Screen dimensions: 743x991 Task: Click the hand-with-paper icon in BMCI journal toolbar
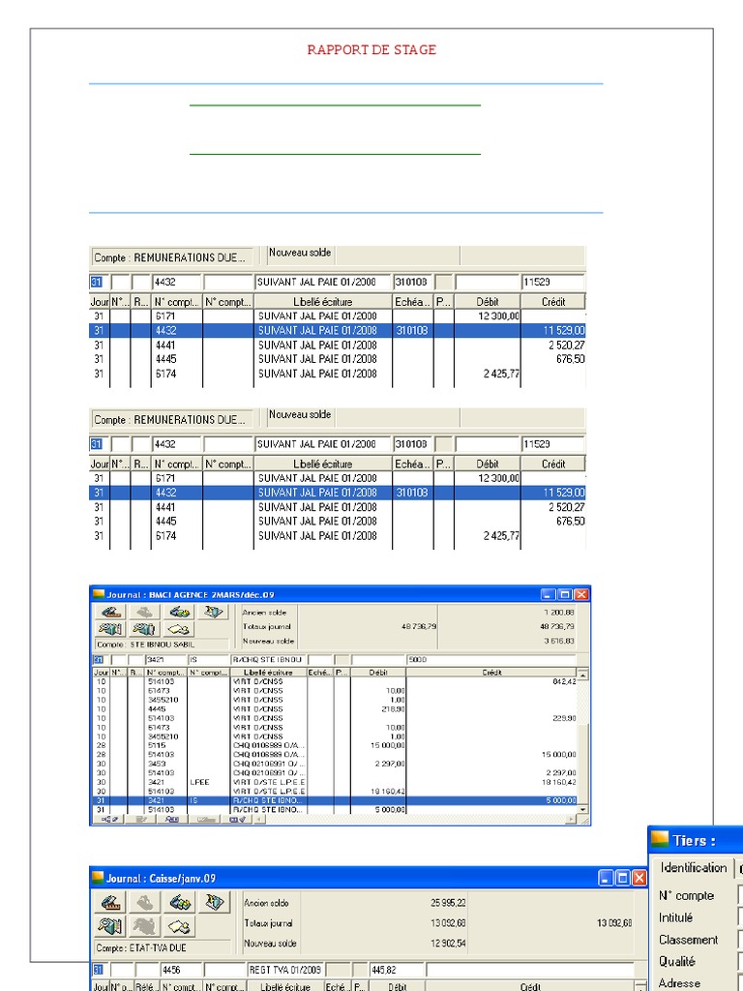point(179,629)
